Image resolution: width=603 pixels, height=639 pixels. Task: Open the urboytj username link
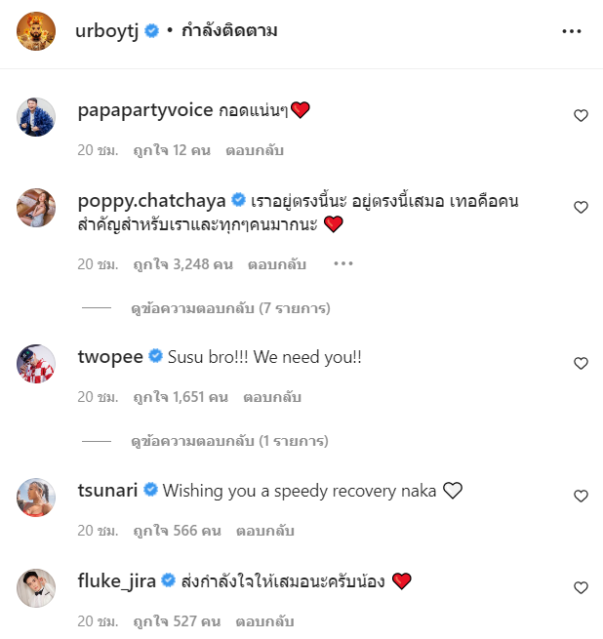point(106,31)
